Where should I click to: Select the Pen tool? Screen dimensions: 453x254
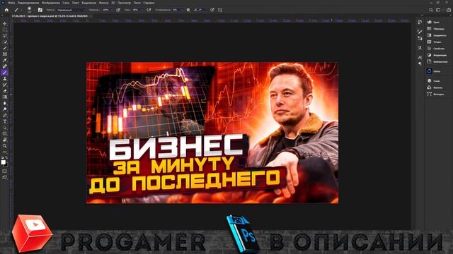(5, 116)
